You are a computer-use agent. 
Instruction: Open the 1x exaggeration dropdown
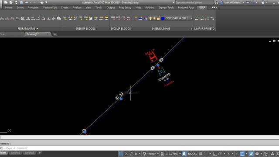[x=139, y=154]
